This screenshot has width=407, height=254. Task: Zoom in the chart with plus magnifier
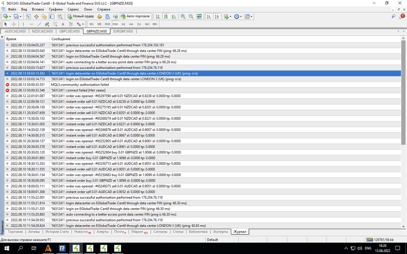[183, 16]
